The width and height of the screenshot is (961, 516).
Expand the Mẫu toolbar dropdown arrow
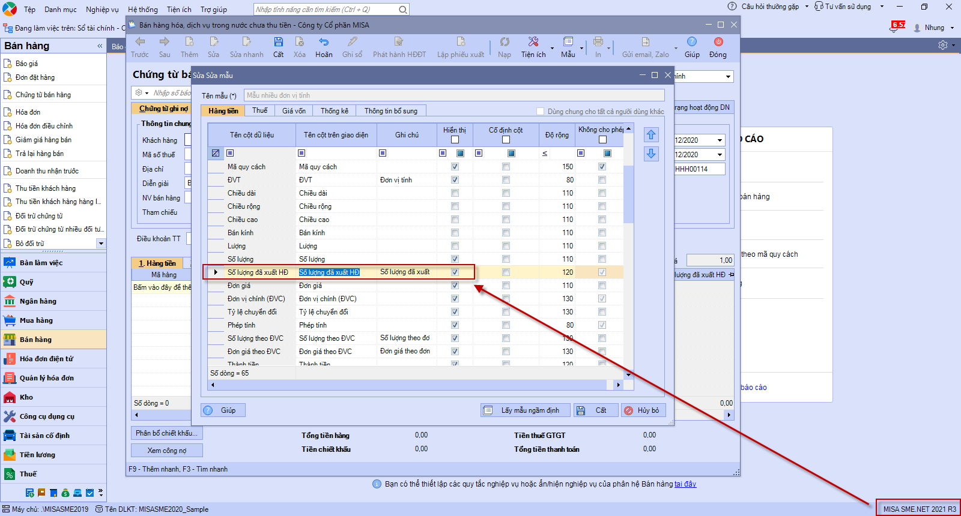[x=581, y=48]
